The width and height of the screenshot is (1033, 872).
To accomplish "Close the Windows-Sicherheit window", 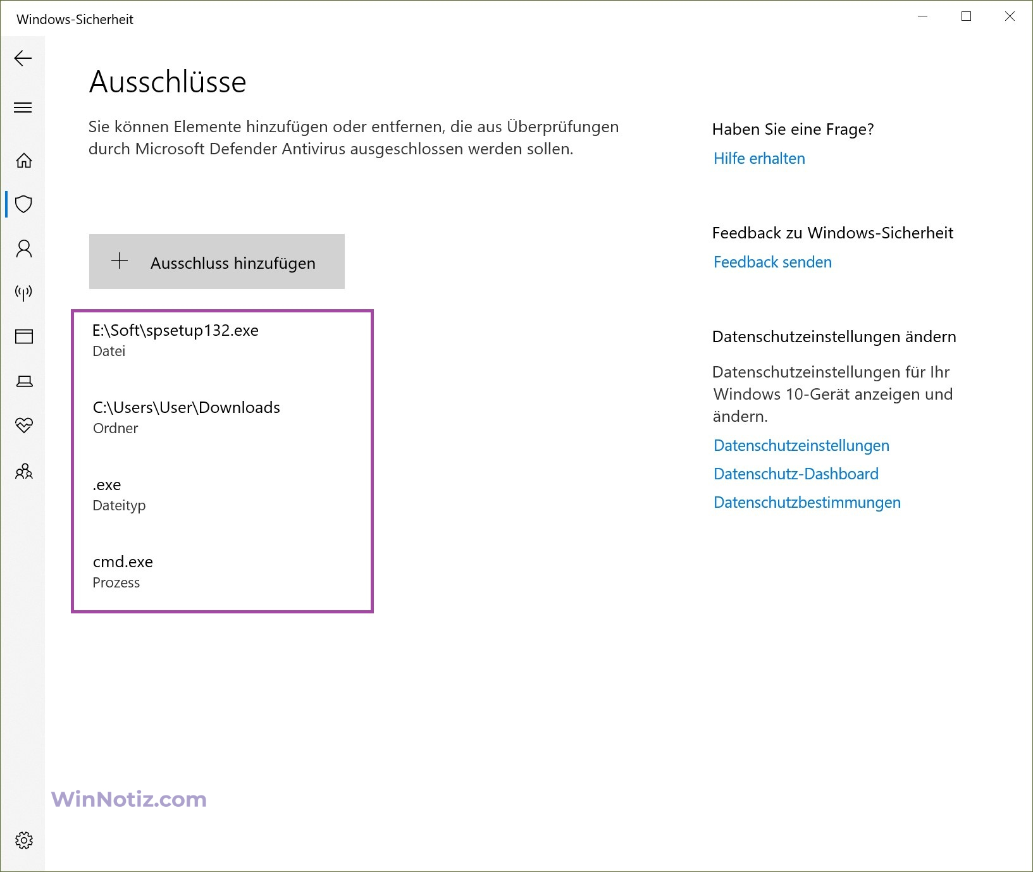I will tap(1010, 16).
